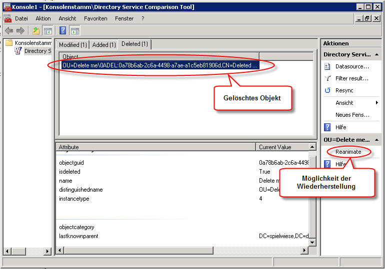Click the name attribute row

click(182, 181)
